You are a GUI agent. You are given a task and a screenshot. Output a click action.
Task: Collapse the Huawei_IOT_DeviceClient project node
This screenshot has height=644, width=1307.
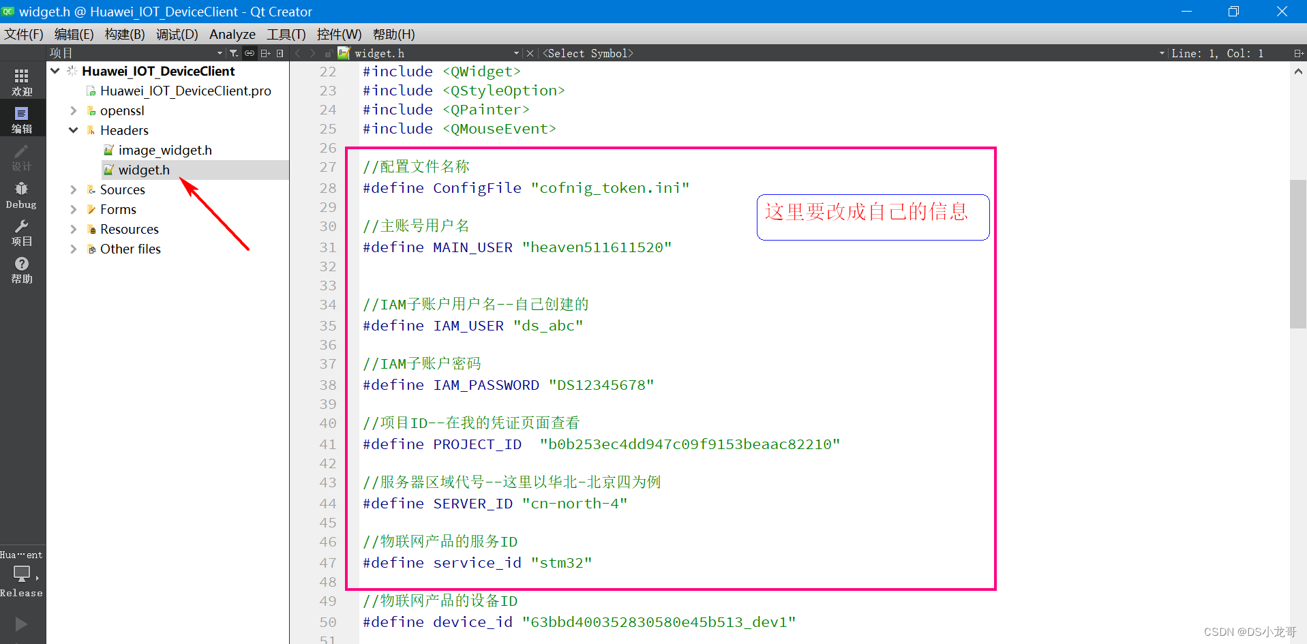point(55,71)
